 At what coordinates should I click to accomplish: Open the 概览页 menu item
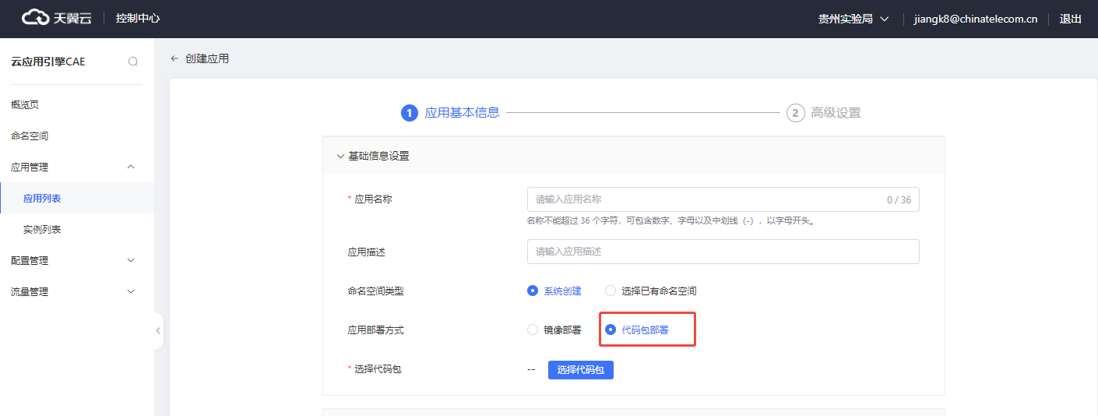[x=25, y=104]
